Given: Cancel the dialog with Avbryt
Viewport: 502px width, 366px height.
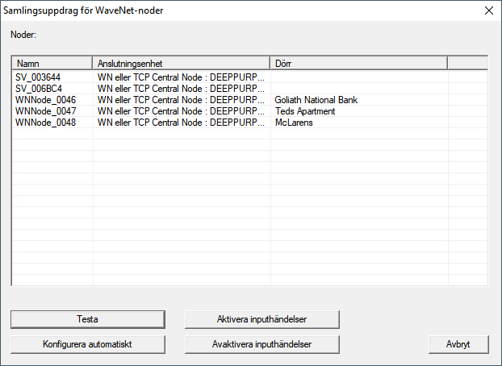Looking at the screenshot, I should (459, 343).
